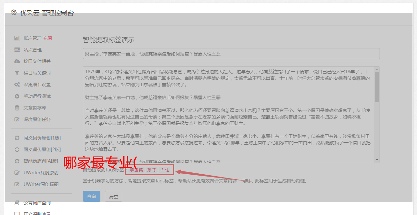417x215 pixels.
Task: Click the refresh icon for 同义词伪原创[1版]
Action: [17, 138]
